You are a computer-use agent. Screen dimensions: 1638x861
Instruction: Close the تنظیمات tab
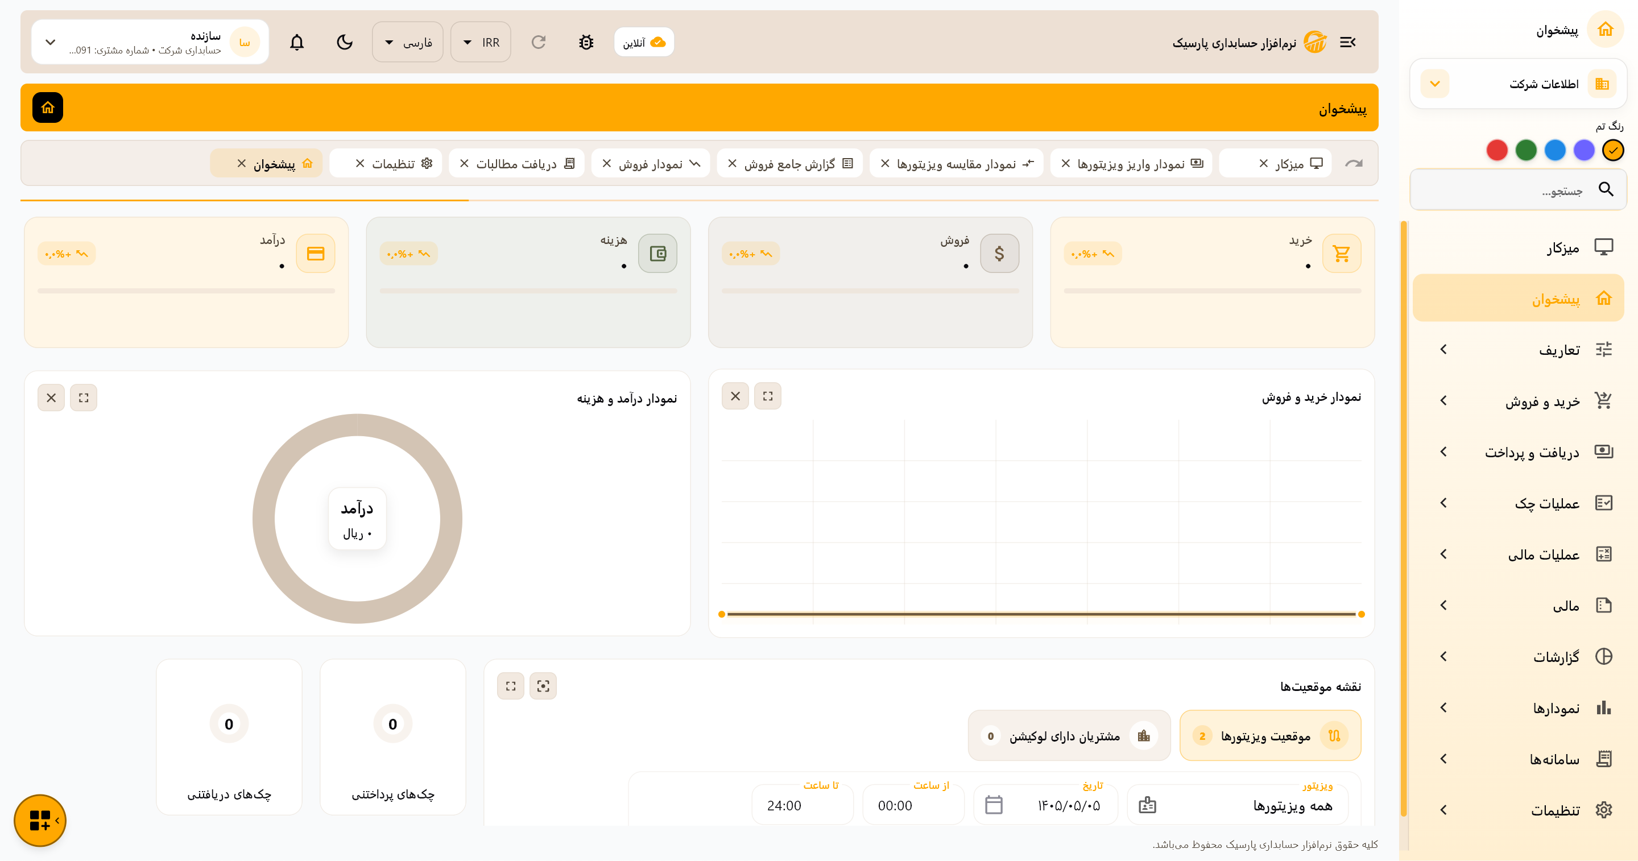[x=360, y=163]
